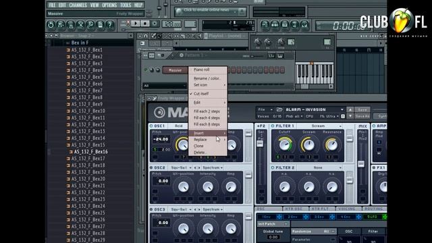Toggle the OSC1 power button
432x243 pixels.
click(151, 126)
